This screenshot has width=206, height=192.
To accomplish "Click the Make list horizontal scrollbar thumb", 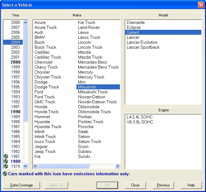I will [x=64, y=166].
